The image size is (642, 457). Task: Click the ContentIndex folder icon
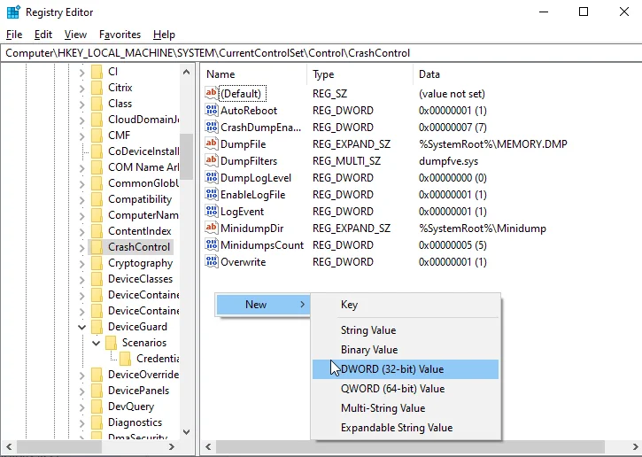coord(97,231)
